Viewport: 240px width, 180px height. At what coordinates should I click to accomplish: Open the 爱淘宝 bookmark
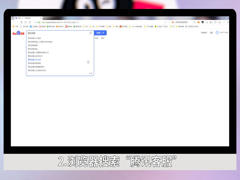coord(69,26)
